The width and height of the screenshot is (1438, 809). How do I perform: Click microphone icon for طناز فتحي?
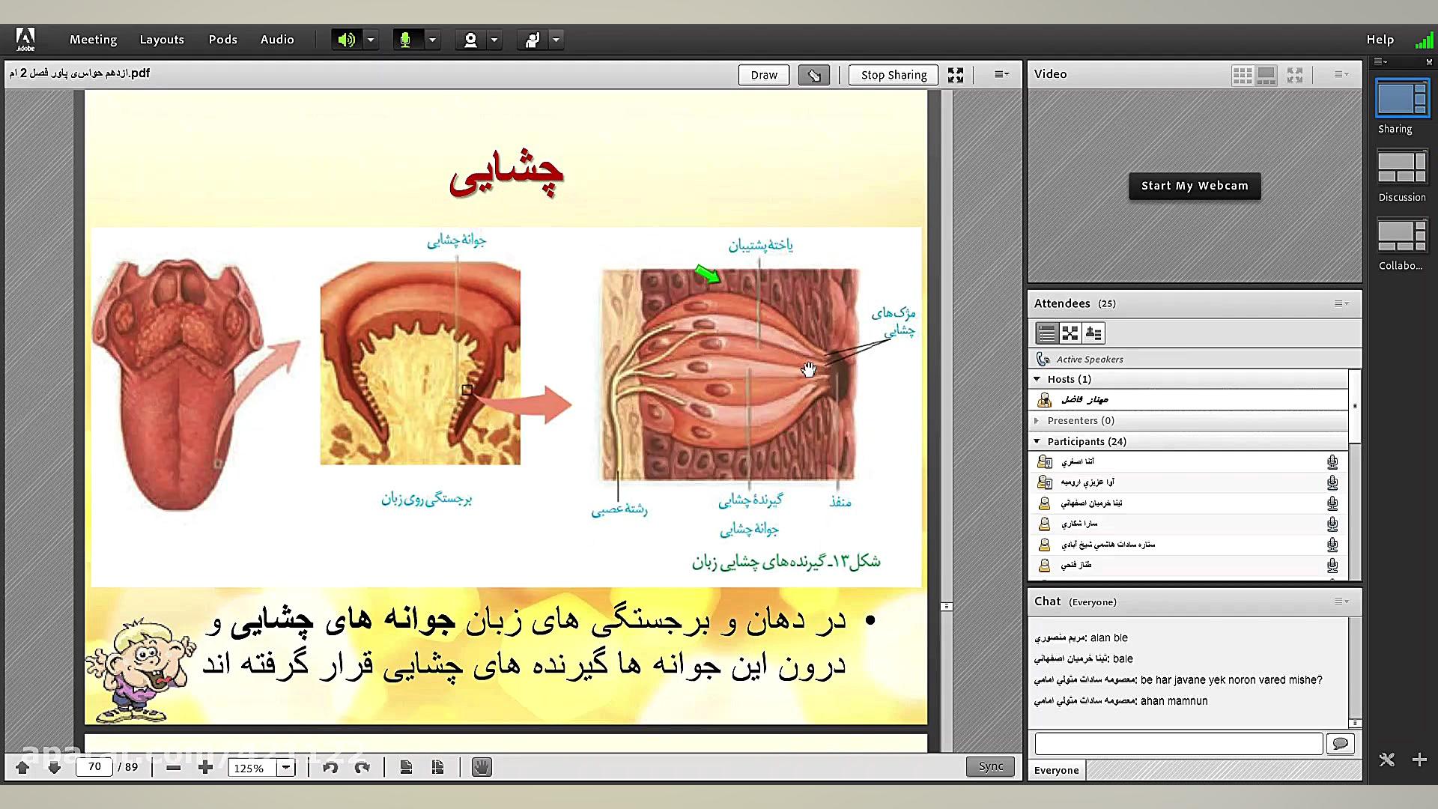coord(1332,566)
